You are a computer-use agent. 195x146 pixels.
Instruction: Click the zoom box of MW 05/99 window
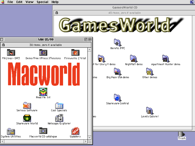tap(86, 40)
